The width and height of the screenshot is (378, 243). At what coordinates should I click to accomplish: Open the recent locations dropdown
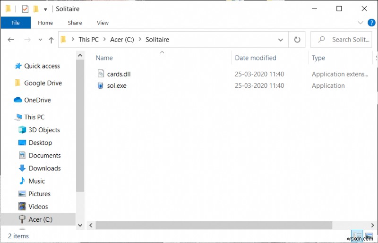coord(40,40)
